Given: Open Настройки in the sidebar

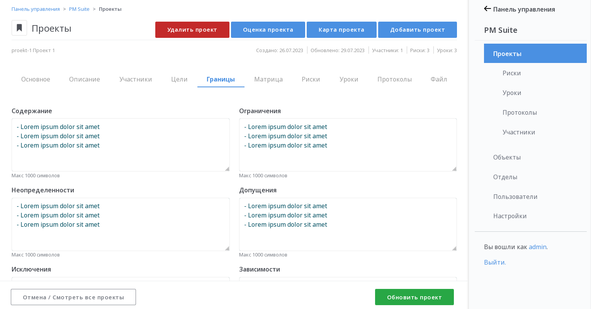Looking at the screenshot, I should 510,216.
